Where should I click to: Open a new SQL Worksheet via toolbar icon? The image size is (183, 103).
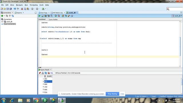43,9
